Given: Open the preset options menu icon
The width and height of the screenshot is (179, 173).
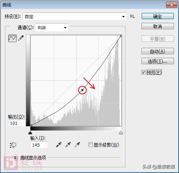Looking at the screenshot, I should point(132,16).
